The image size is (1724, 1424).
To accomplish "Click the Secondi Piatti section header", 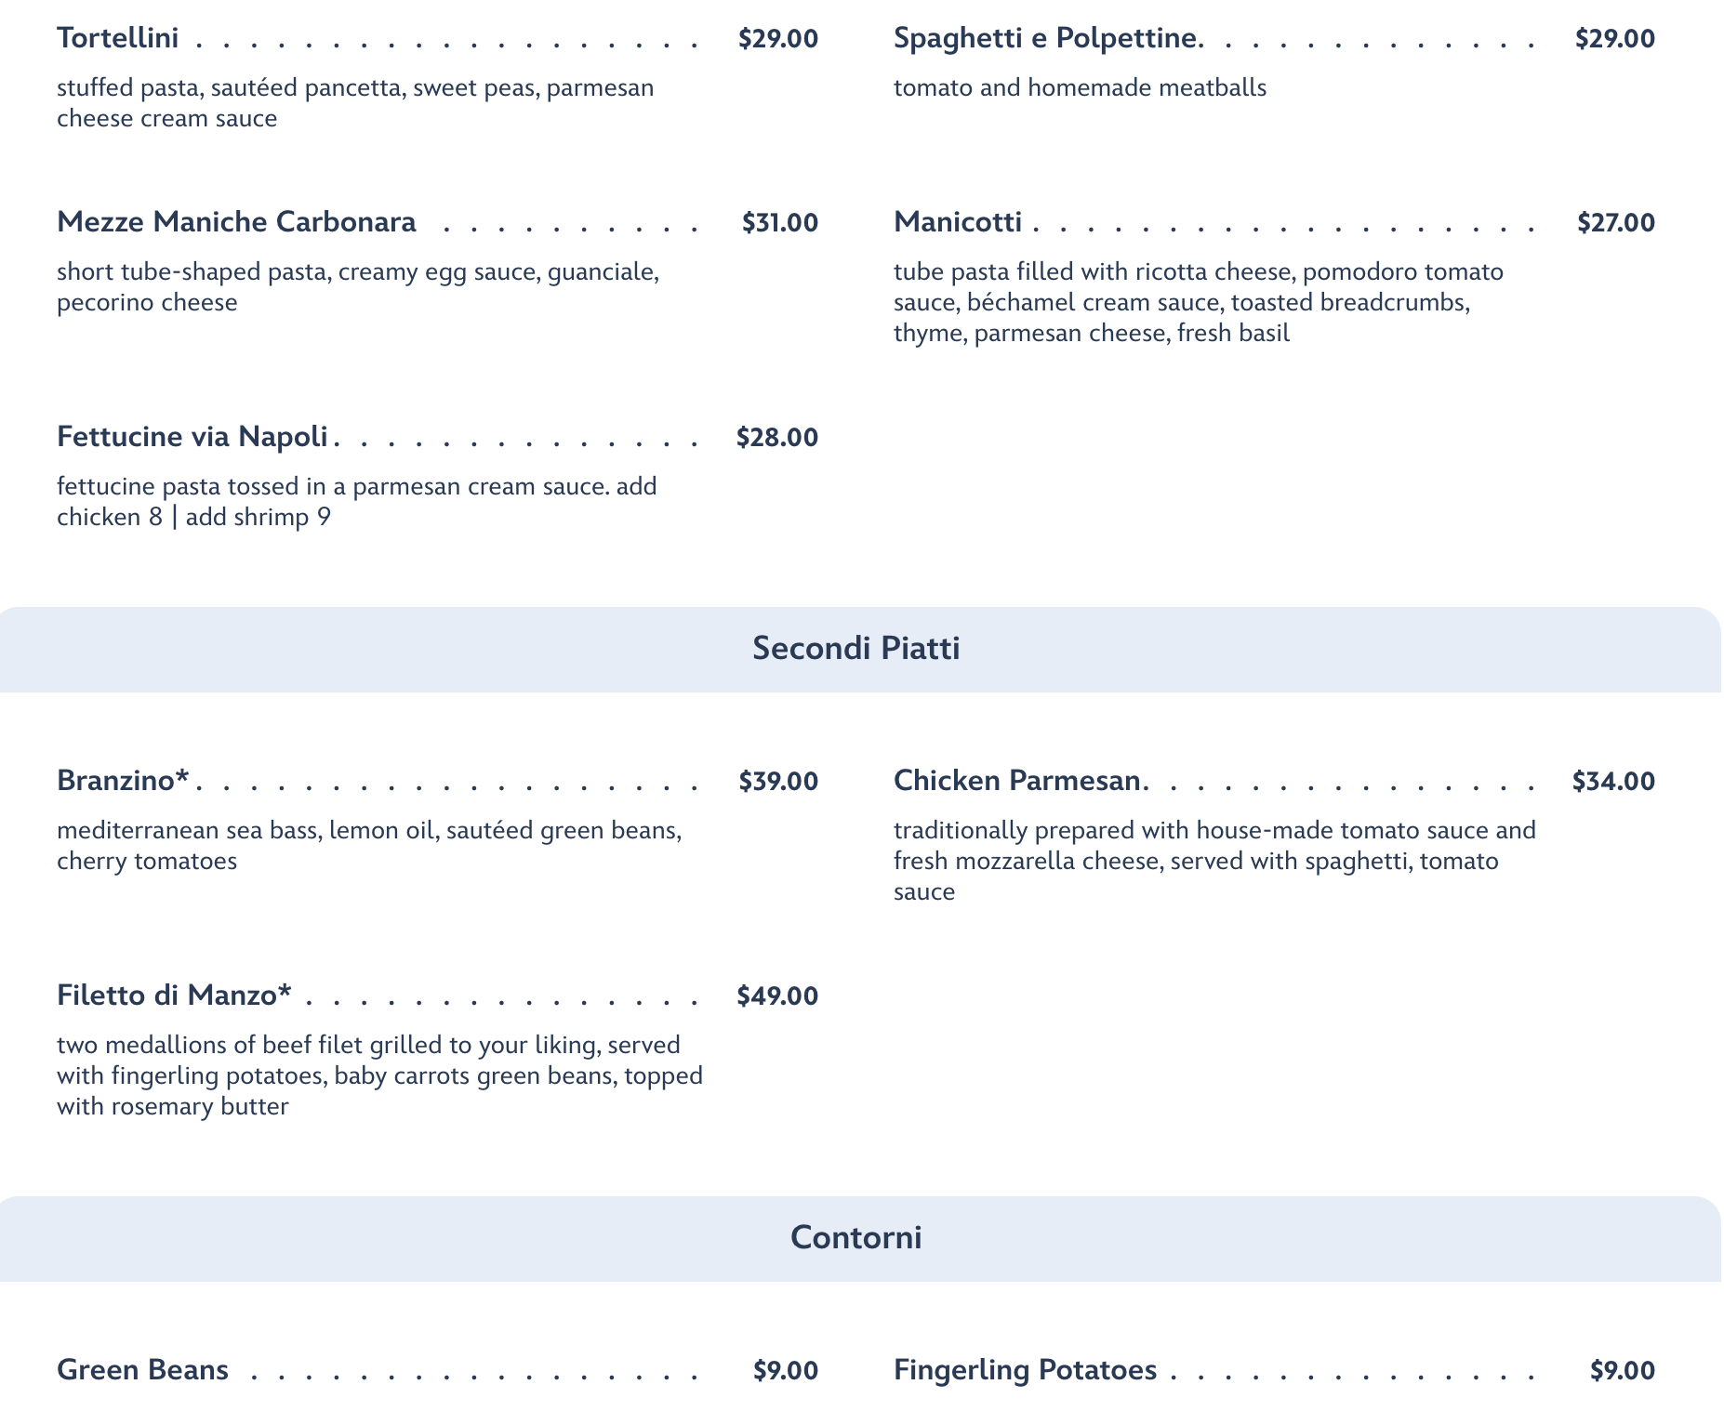I will tap(855, 649).
